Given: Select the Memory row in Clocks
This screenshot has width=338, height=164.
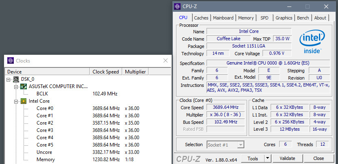Looking at the screenshot, I should [88, 160].
